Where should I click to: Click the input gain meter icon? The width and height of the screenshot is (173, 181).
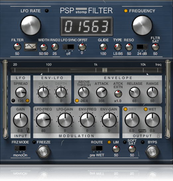coord(28,130)
